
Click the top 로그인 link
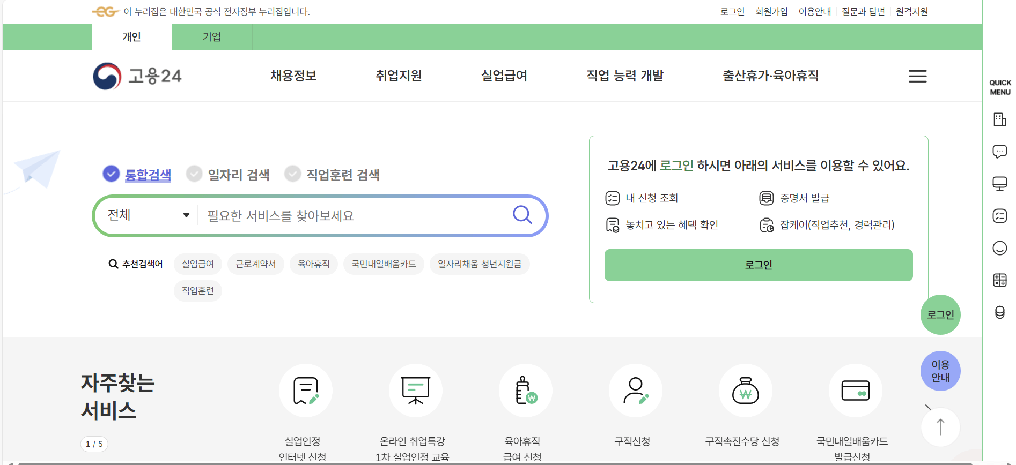click(x=732, y=12)
